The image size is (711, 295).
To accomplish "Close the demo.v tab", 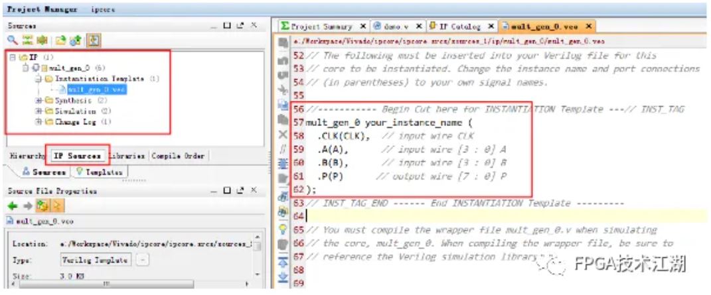I will click(x=419, y=27).
